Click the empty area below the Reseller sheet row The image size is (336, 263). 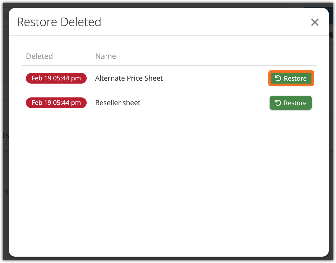pyautogui.click(x=168, y=173)
